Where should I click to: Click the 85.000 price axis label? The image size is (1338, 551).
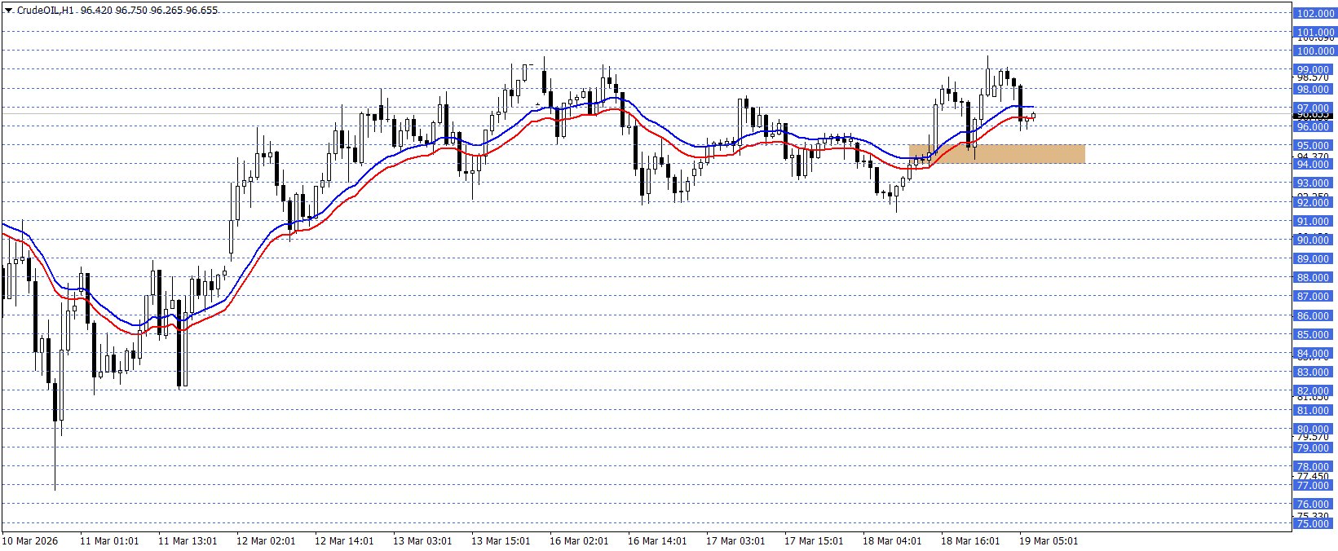pos(1314,335)
